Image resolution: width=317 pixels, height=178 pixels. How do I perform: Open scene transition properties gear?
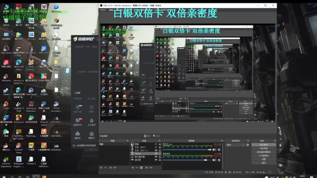[x=248, y=145]
